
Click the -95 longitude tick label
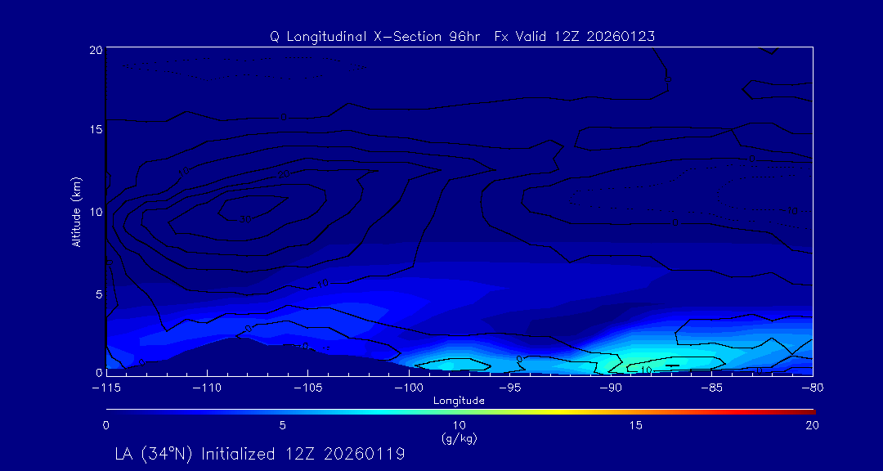coord(509,388)
